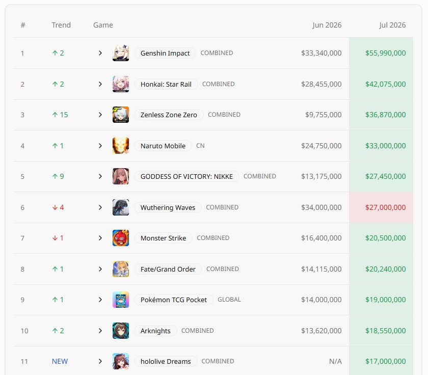The height and width of the screenshot is (375, 428).
Task: Expand the Monster Strike row
Action: pyautogui.click(x=100, y=238)
